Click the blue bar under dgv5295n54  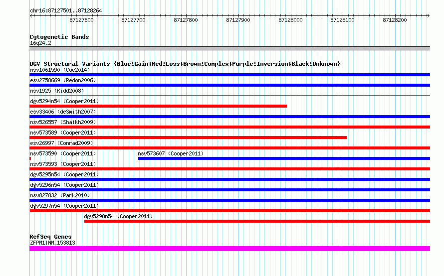pyautogui.click(x=229, y=179)
